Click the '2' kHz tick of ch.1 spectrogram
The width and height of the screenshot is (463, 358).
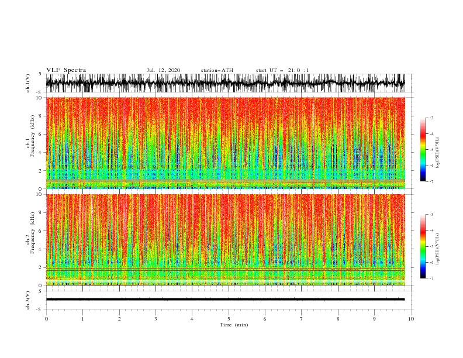(x=42, y=171)
